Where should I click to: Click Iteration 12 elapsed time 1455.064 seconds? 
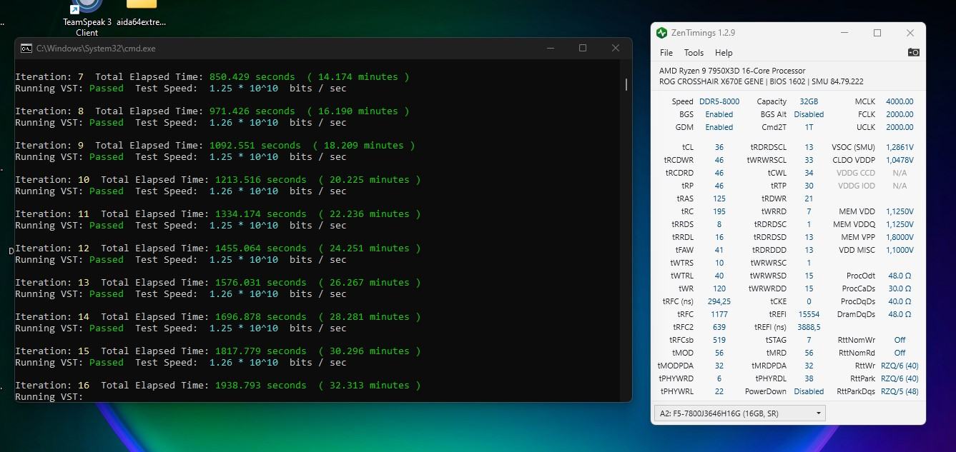pos(260,248)
